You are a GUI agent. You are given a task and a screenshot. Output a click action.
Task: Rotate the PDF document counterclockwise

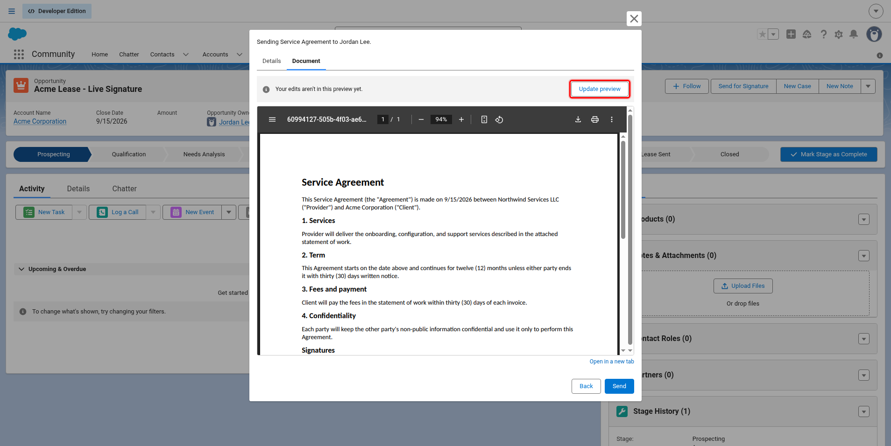click(x=499, y=119)
